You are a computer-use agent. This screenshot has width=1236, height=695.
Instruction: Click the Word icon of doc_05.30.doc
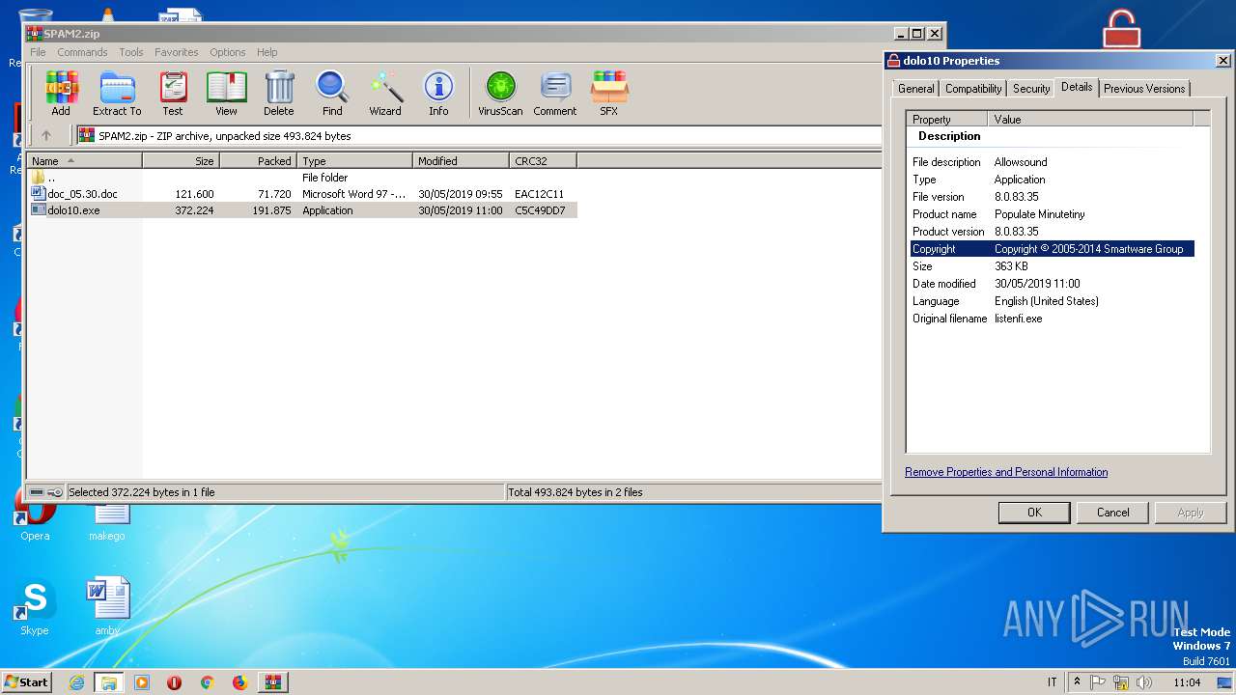coord(39,193)
